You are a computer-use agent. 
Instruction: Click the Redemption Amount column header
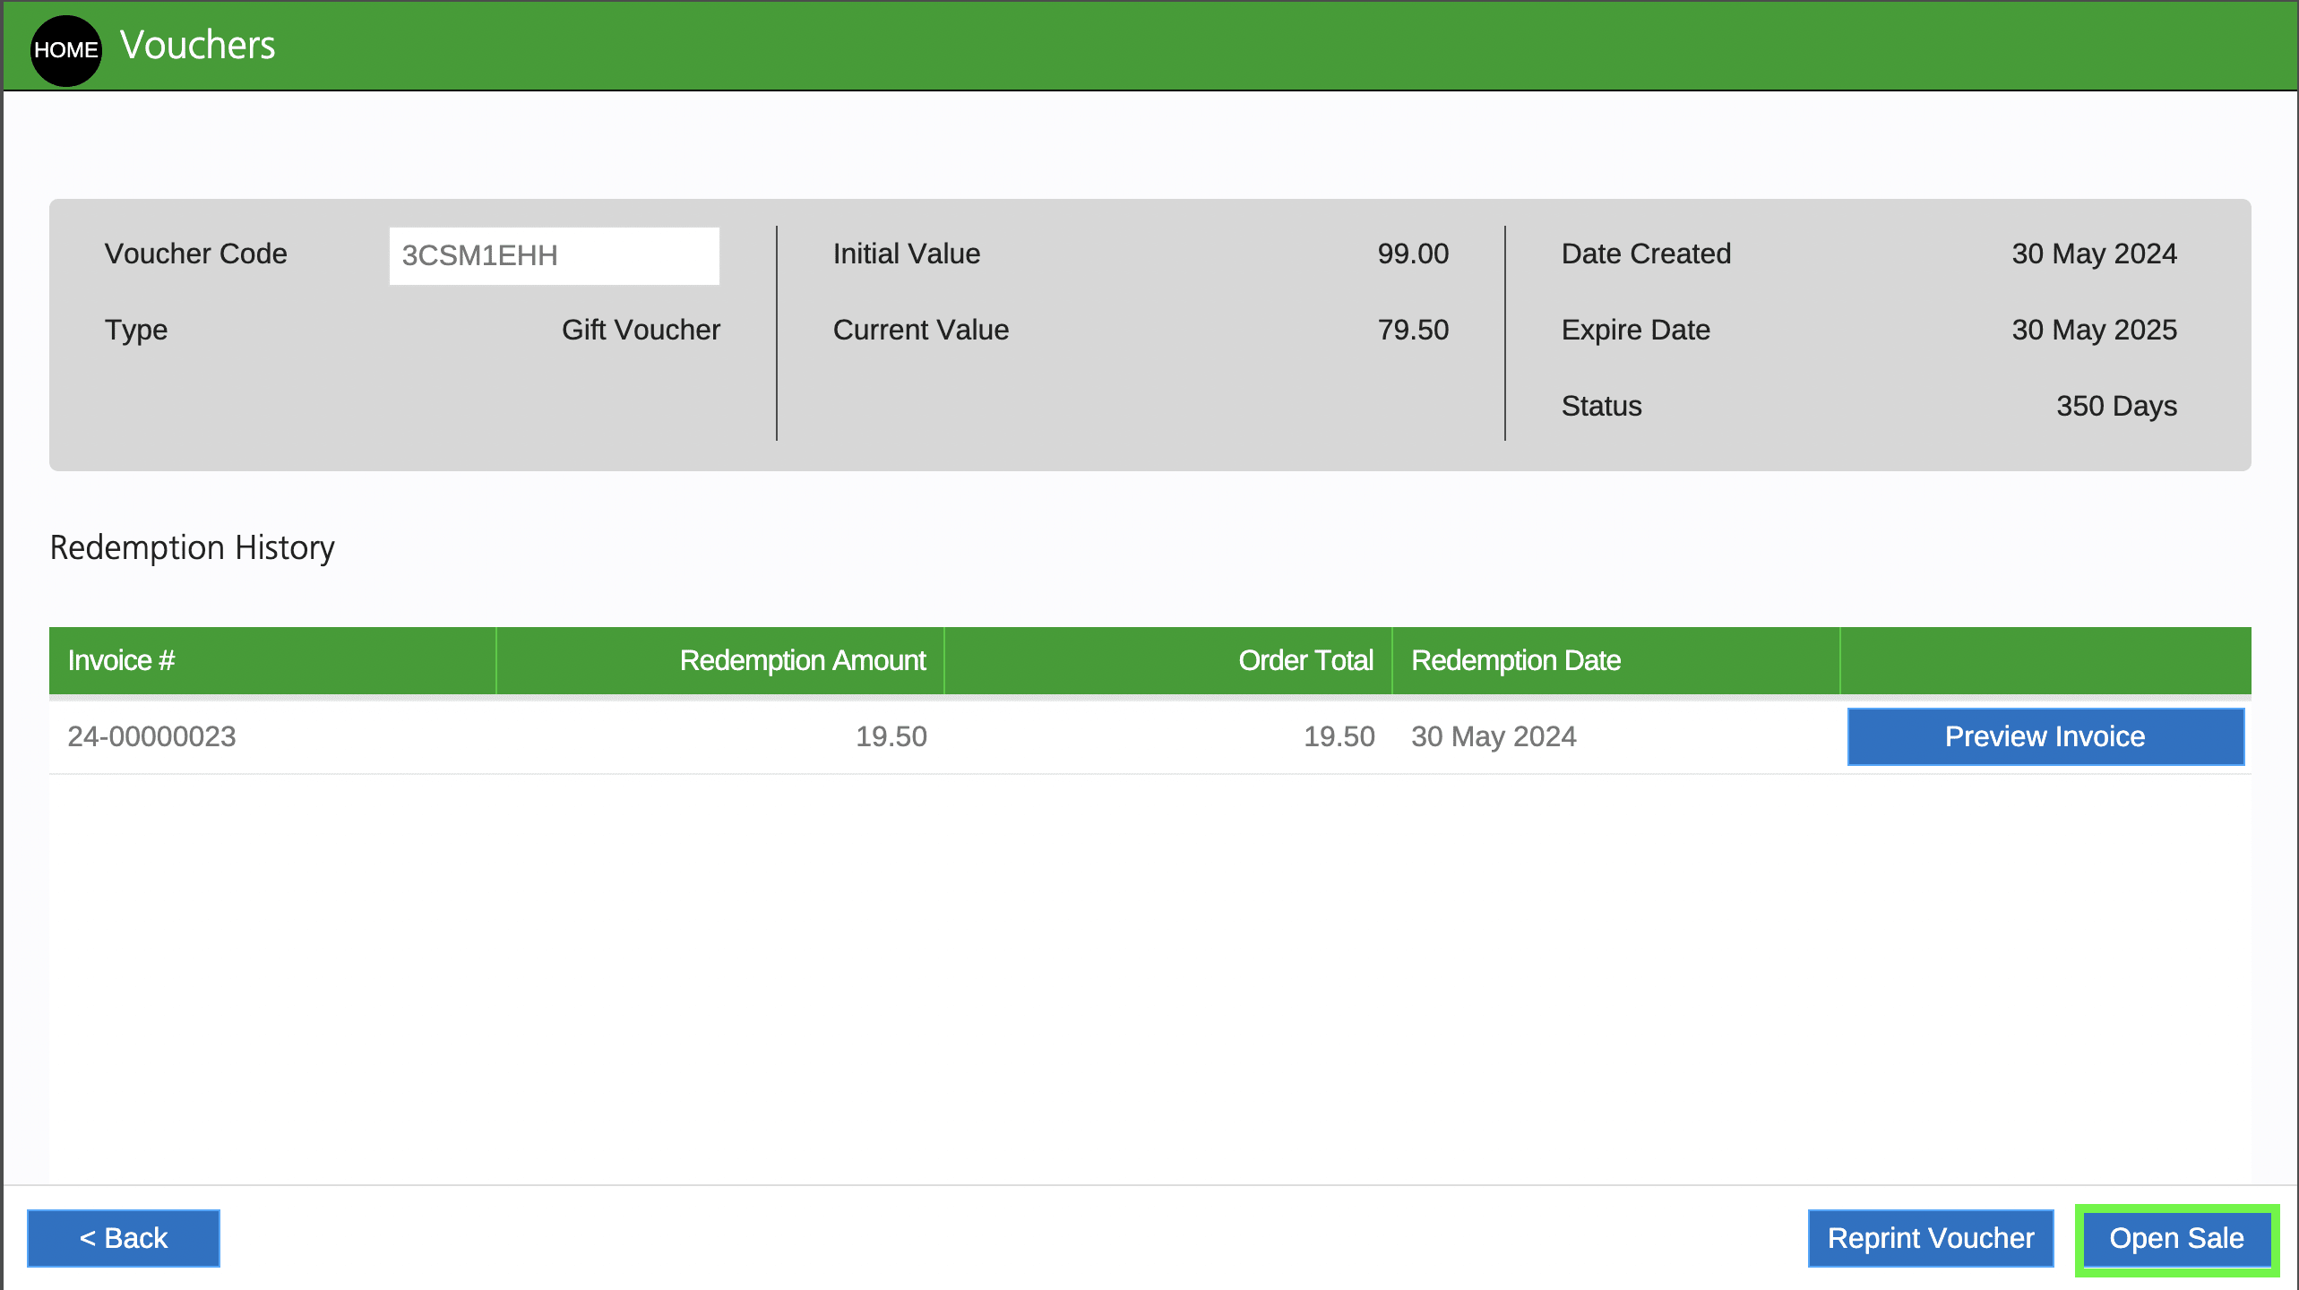(x=720, y=660)
